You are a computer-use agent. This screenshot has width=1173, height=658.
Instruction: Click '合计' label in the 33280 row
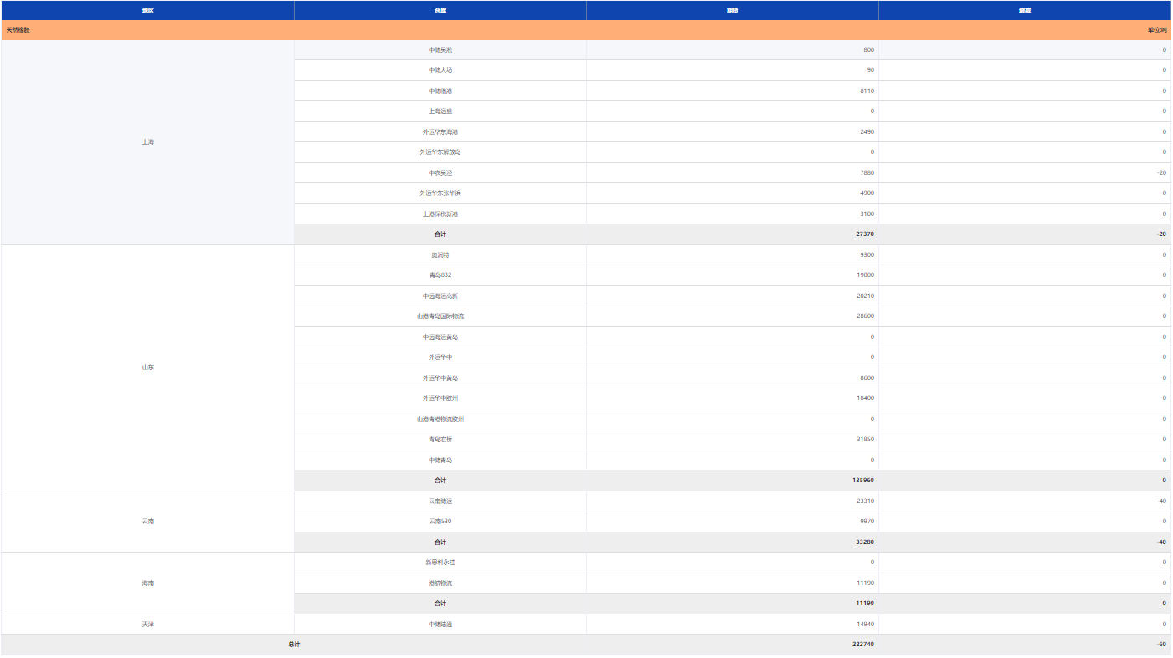(x=440, y=542)
